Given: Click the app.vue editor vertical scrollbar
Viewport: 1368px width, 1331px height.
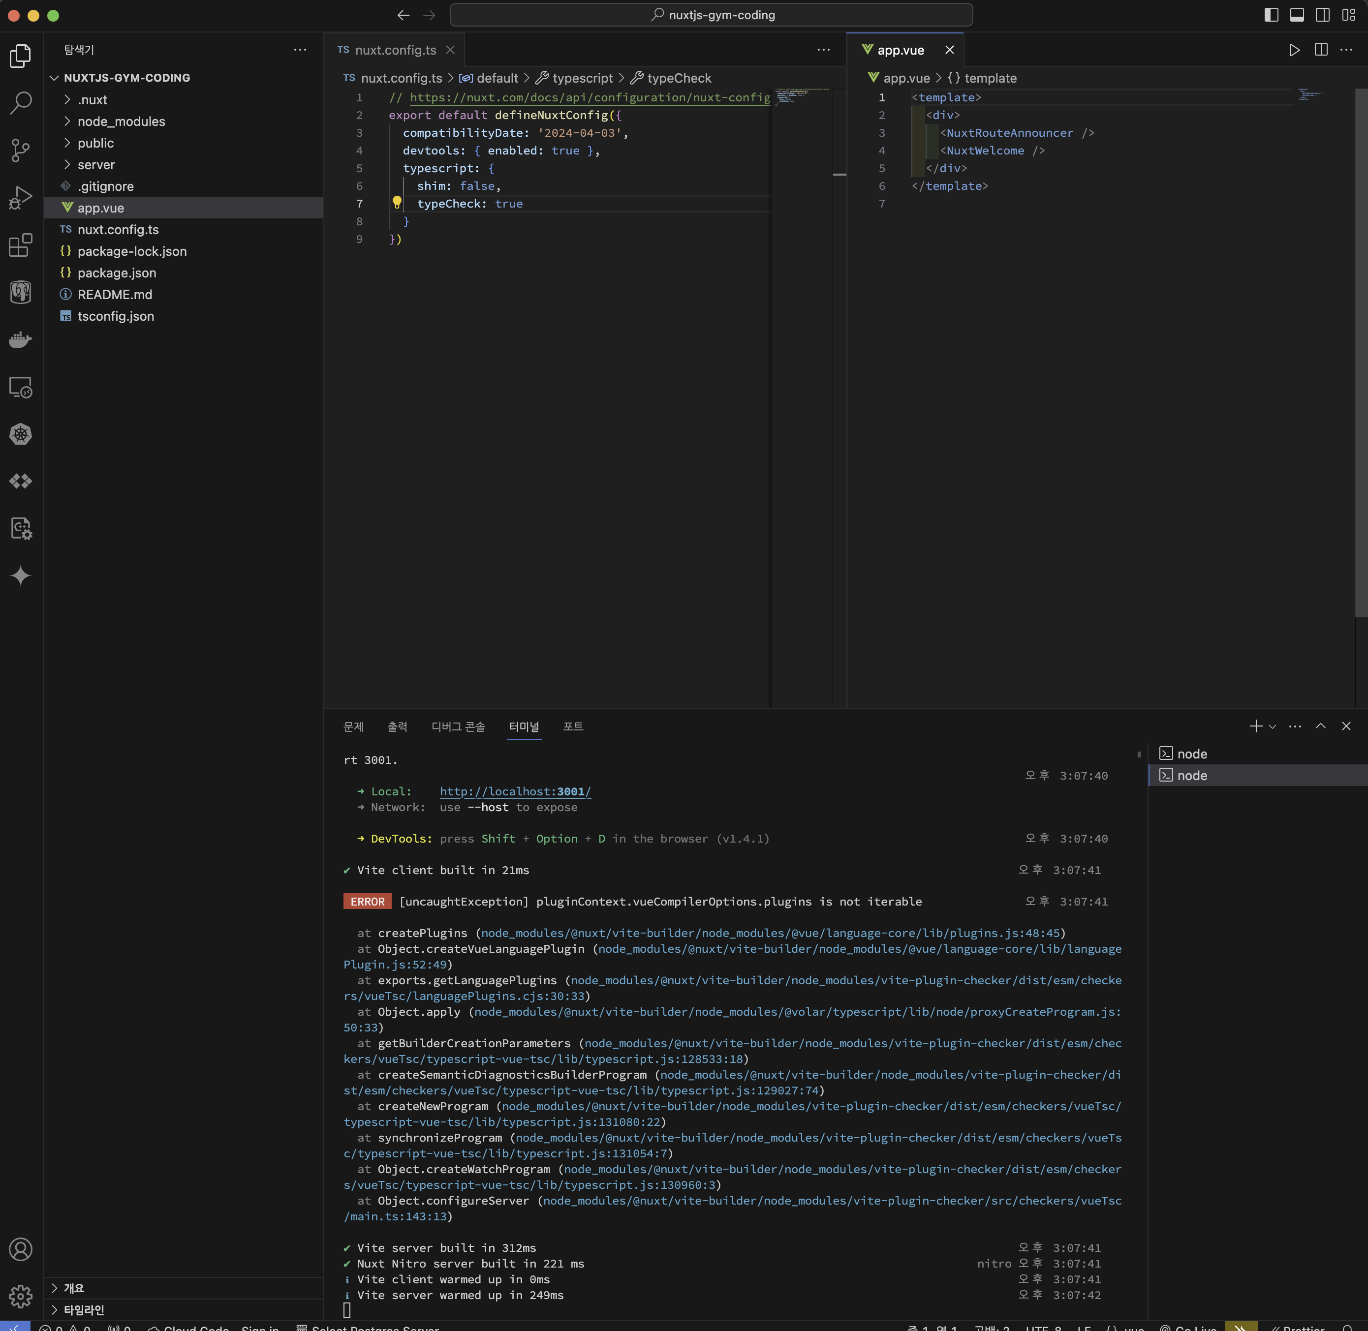Looking at the screenshot, I should click(x=1361, y=352).
